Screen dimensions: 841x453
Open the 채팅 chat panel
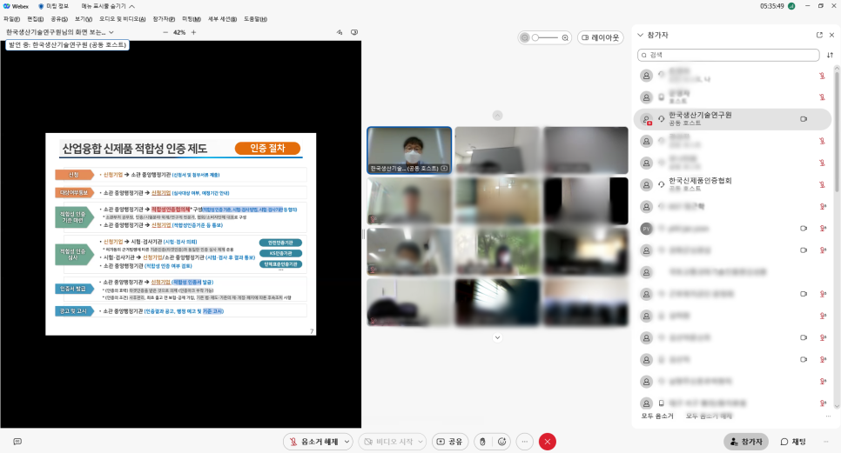pyautogui.click(x=793, y=441)
